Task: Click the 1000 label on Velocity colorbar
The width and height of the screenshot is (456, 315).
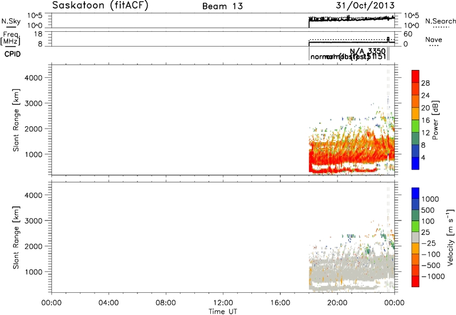Action: pos(430,199)
